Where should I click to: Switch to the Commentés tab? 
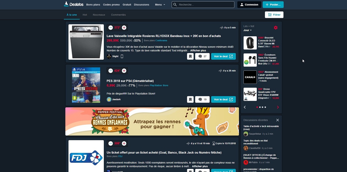point(118,15)
